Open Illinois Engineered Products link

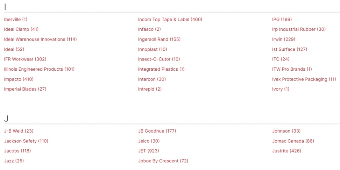click(x=39, y=69)
